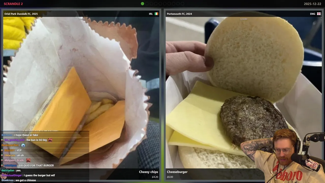The image size is (325, 183).
Task: Click the badge next to Blaz3GT
Action: [2, 150]
